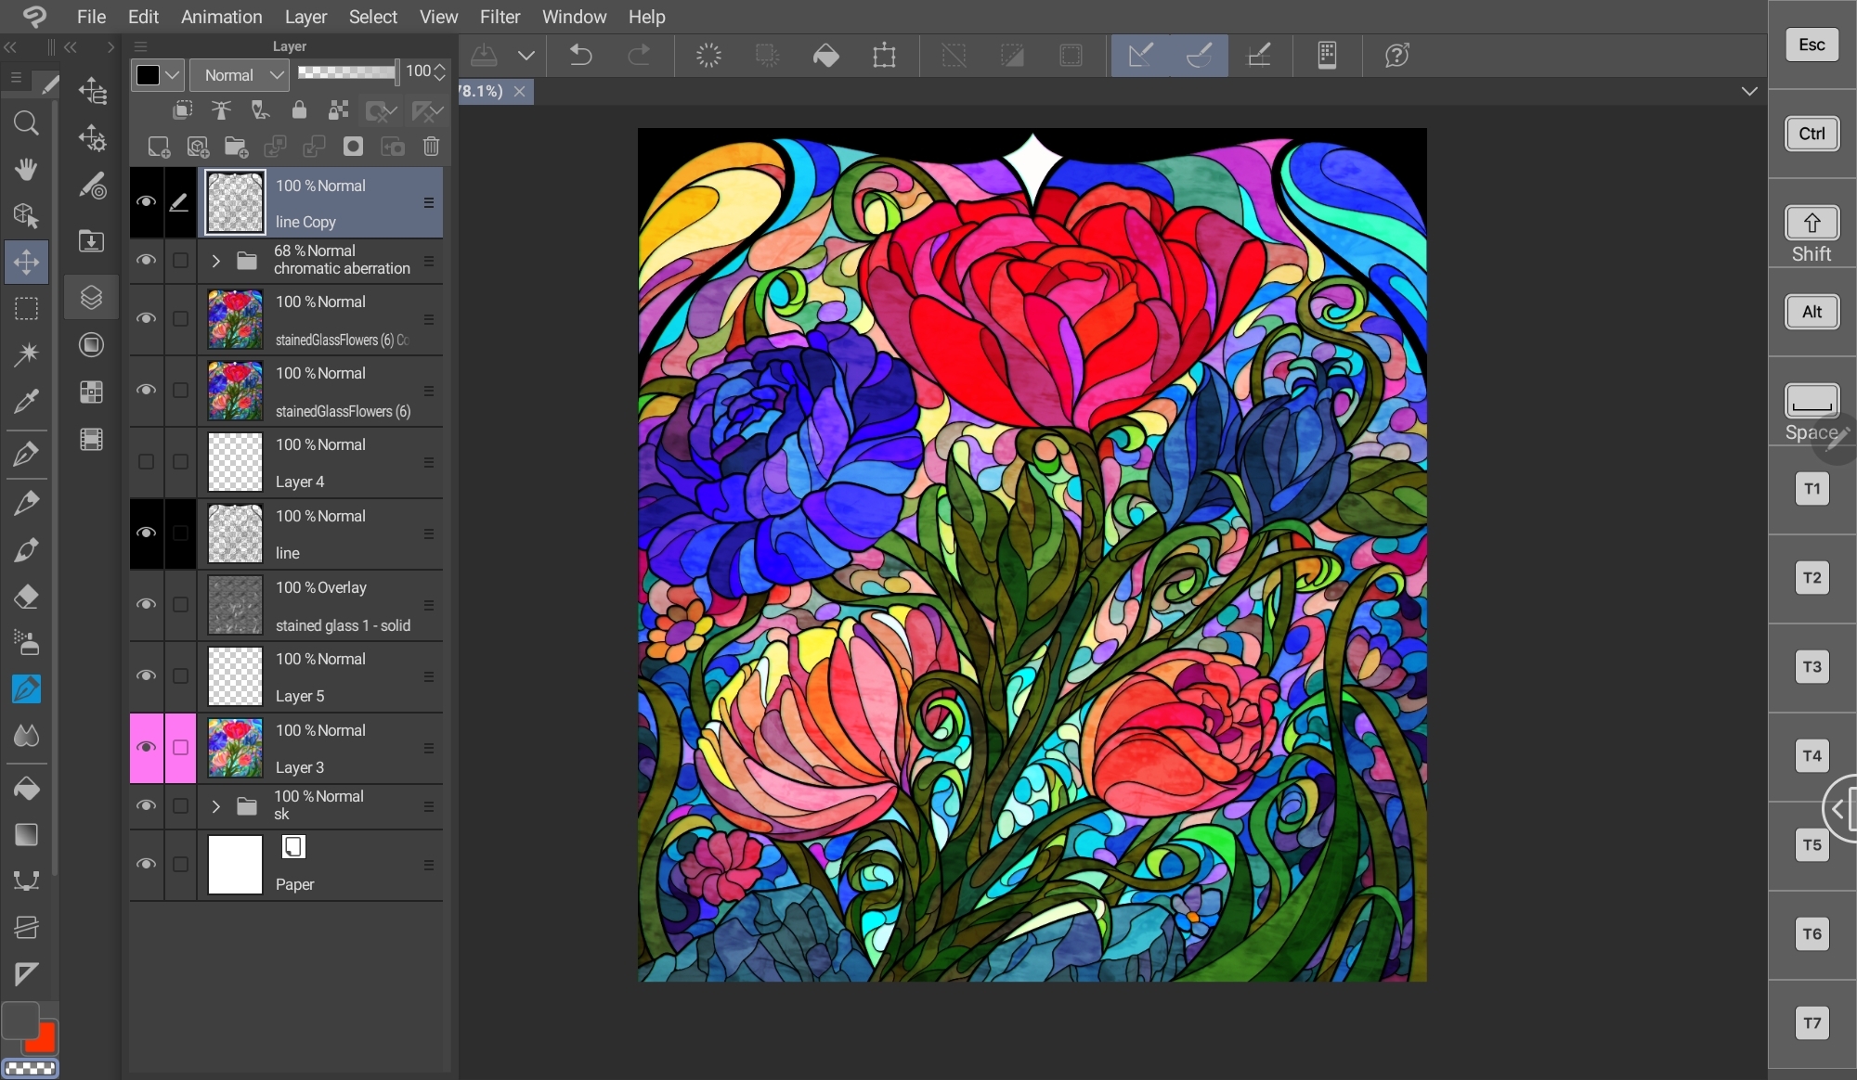Click the Undo arrow in toolbar
The height and width of the screenshot is (1080, 1857).
[580, 56]
